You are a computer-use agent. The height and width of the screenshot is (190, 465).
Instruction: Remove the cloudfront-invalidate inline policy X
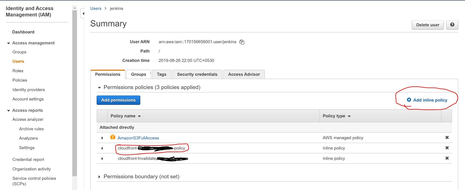tap(447, 158)
